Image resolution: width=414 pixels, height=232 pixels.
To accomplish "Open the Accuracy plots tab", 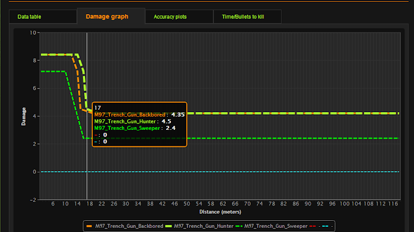I will [x=179, y=17].
